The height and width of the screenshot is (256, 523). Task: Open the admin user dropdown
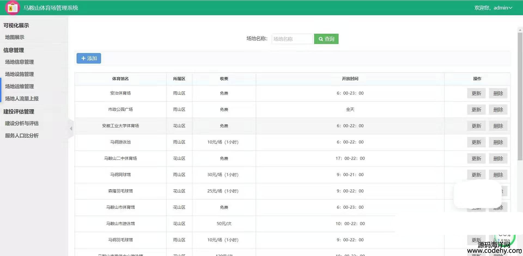(x=493, y=8)
